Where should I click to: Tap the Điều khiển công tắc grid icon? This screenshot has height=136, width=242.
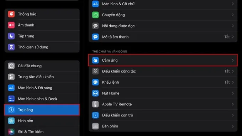(95, 71)
